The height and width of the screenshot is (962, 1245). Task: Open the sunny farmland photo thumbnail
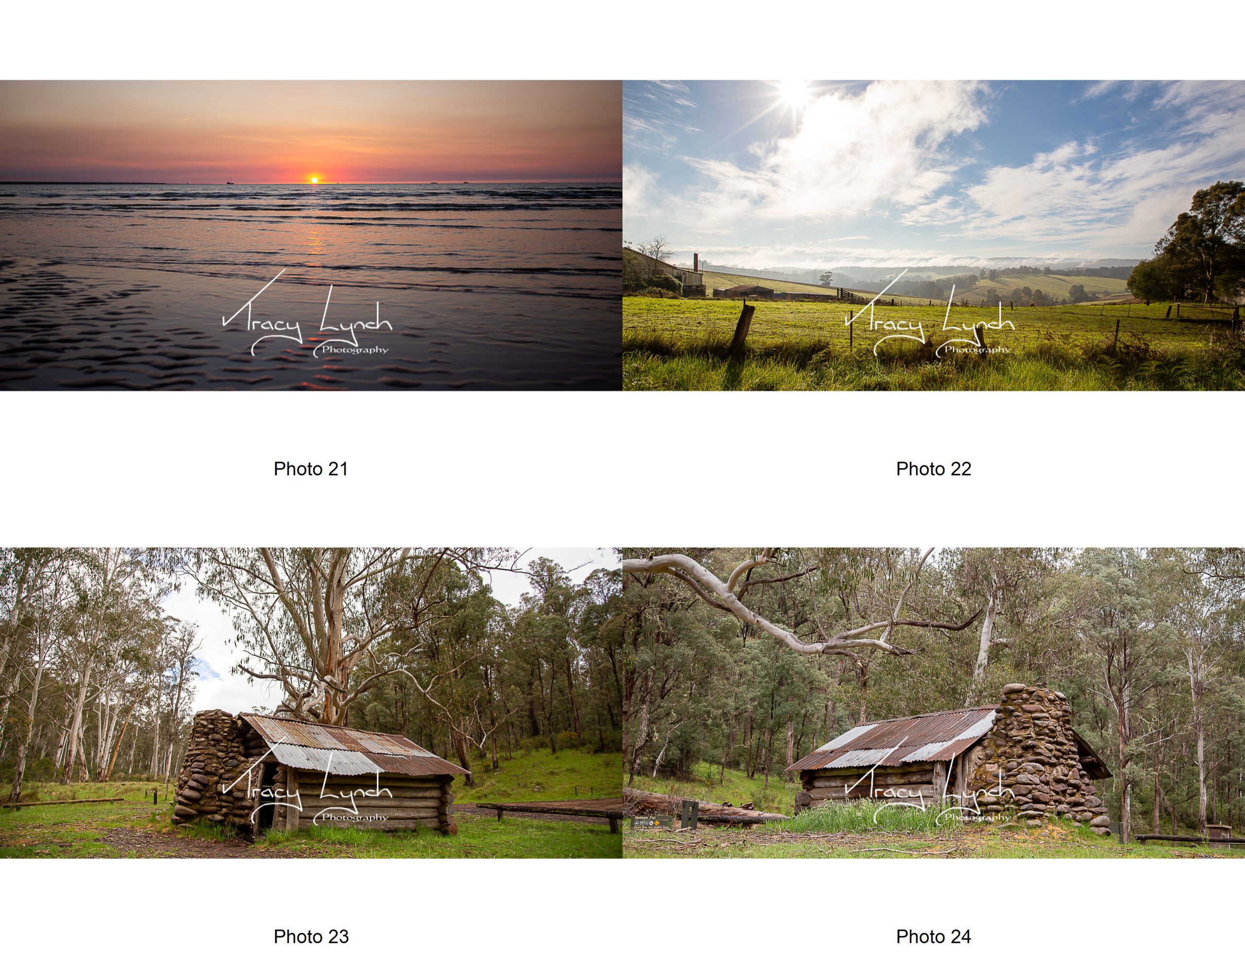934,235
